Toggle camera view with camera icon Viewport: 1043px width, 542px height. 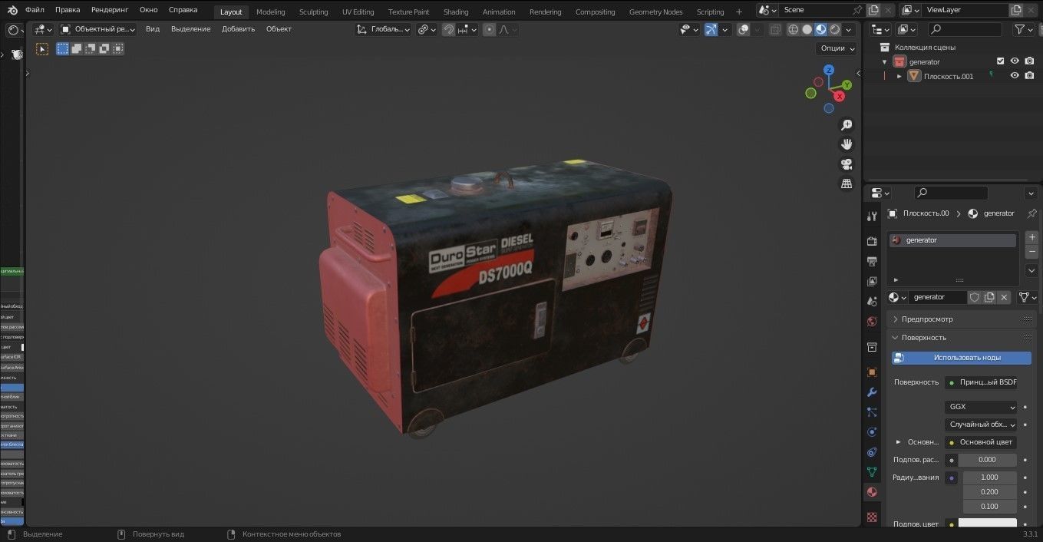(847, 164)
